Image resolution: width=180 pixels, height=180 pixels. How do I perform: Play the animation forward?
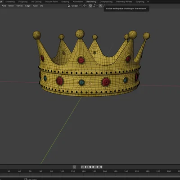pos(93,167)
